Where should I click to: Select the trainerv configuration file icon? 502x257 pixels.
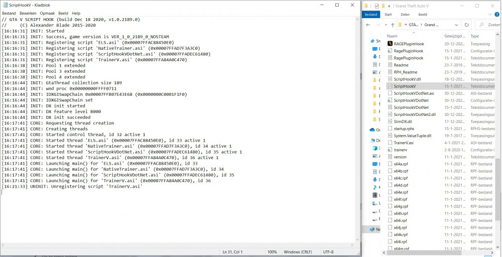coord(390,150)
